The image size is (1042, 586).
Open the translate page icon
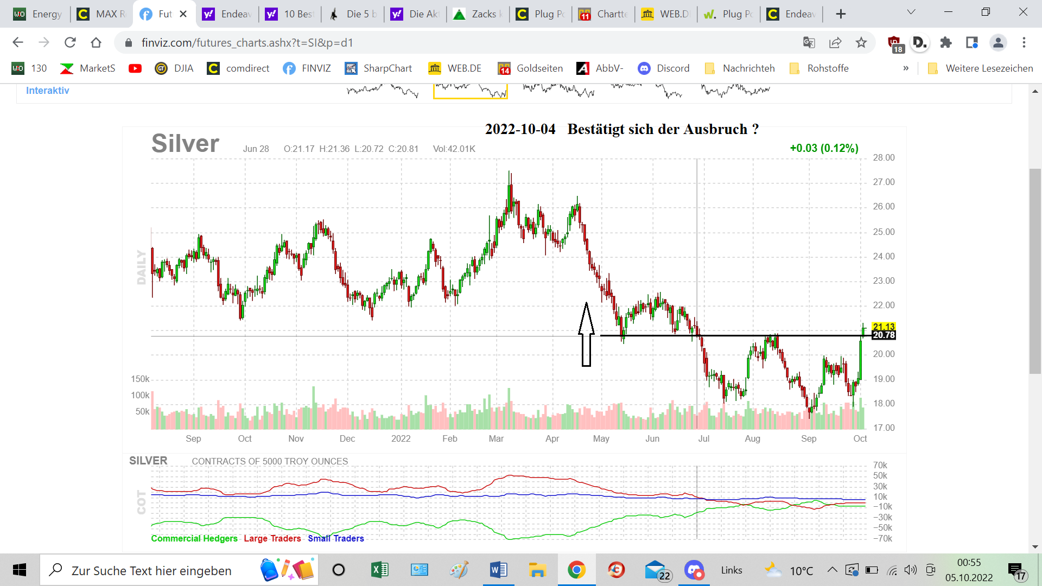click(x=809, y=42)
